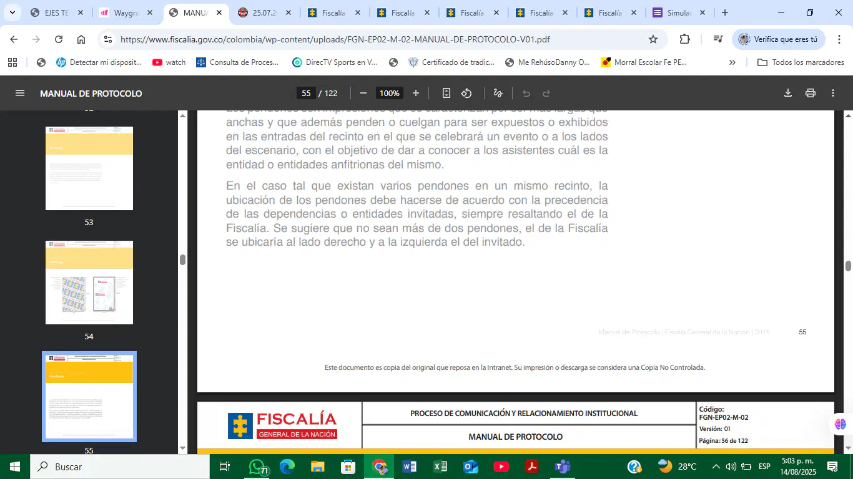853x479 pixels.
Task: View site information for fiscalia.gov.co
Action: 108,39
